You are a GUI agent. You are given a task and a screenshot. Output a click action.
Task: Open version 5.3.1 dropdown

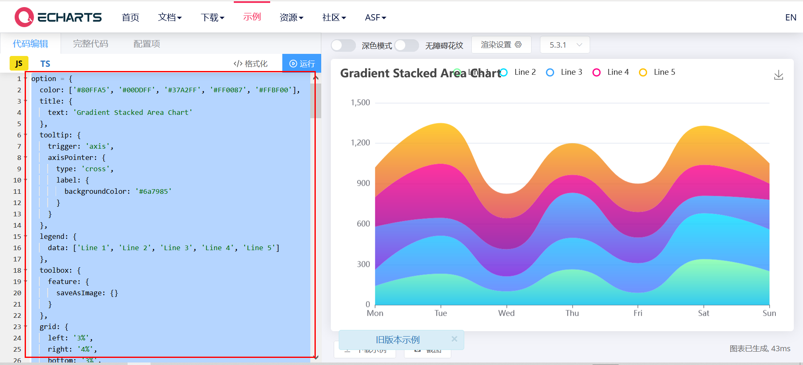(x=565, y=45)
